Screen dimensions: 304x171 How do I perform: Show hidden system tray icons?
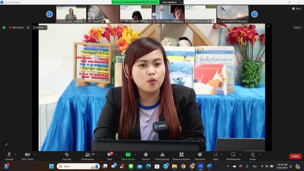pyautogui.click(x=228, y=166)
